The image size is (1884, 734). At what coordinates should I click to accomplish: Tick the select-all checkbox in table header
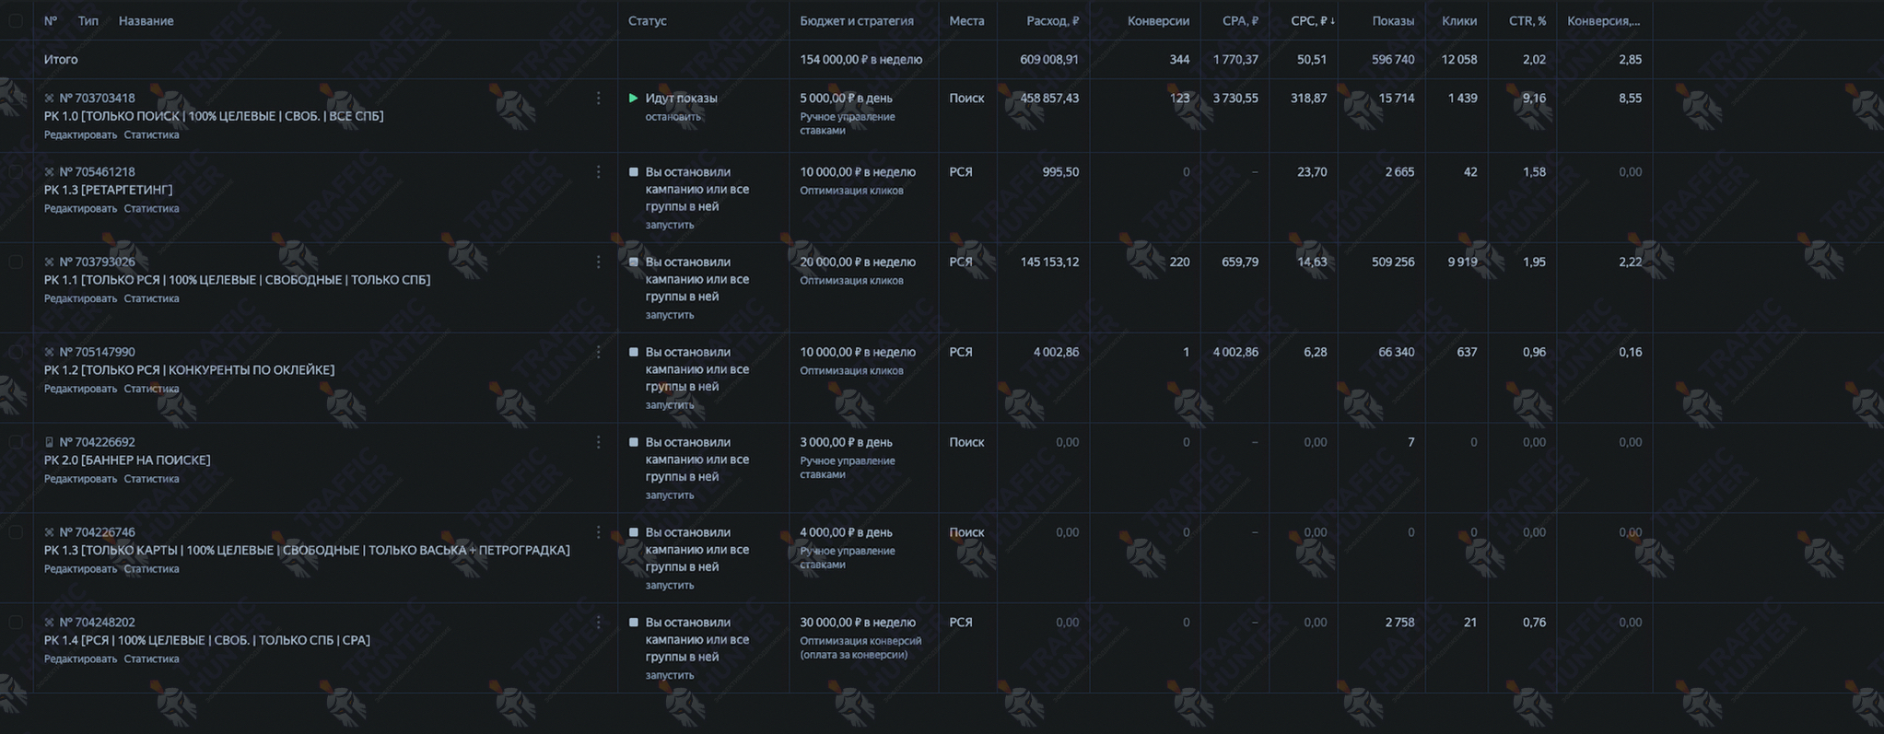click(16, 20)
